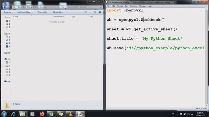Open the Help menu in IDLE
The image size is (209, 117).
(x=150, y=6)
